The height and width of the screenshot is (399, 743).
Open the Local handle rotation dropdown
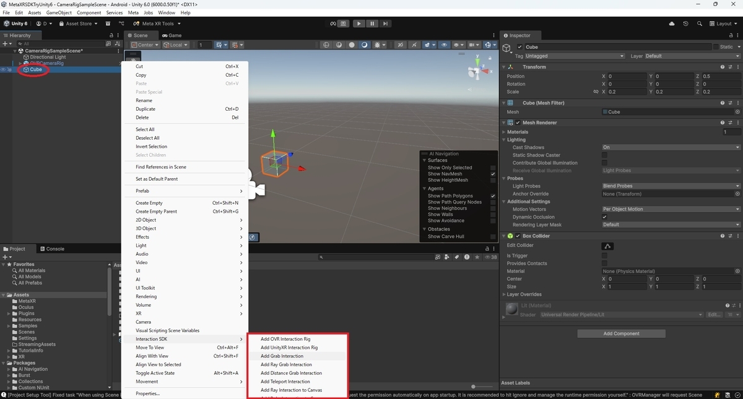pos(176,45)
